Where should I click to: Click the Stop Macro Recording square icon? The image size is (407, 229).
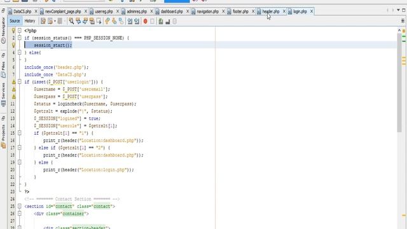[x=153, y=21]
